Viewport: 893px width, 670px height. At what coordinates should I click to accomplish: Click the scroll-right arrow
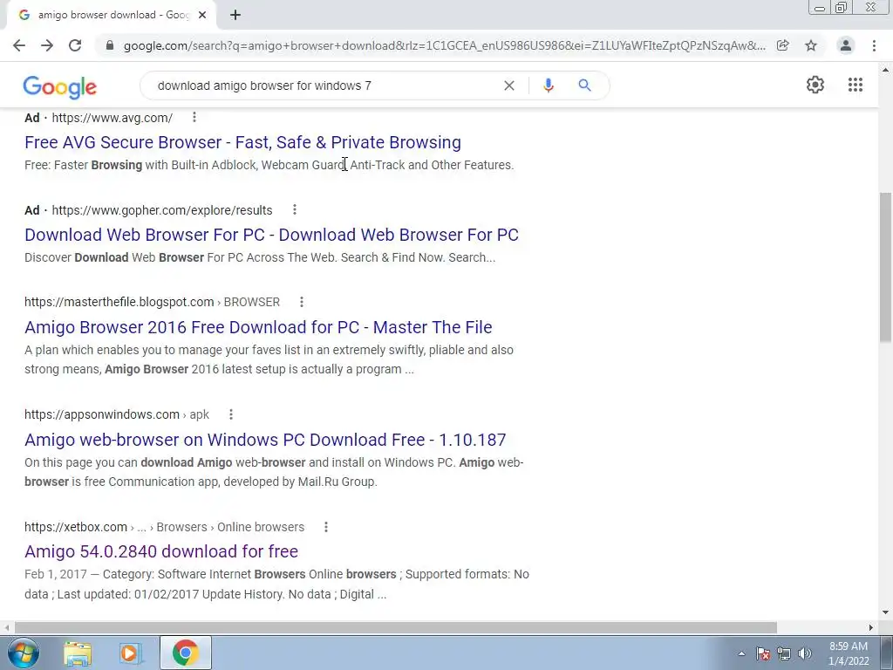870,627
